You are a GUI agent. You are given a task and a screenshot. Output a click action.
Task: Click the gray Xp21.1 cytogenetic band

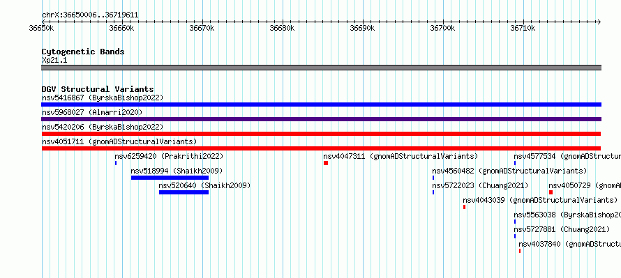321,67
